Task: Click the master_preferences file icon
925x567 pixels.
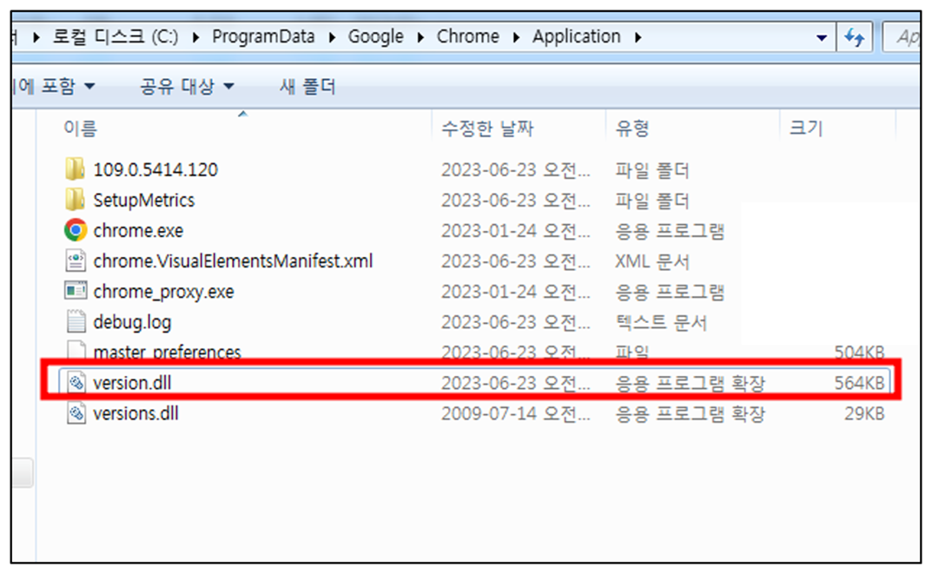Action: [x=76, y=351]
